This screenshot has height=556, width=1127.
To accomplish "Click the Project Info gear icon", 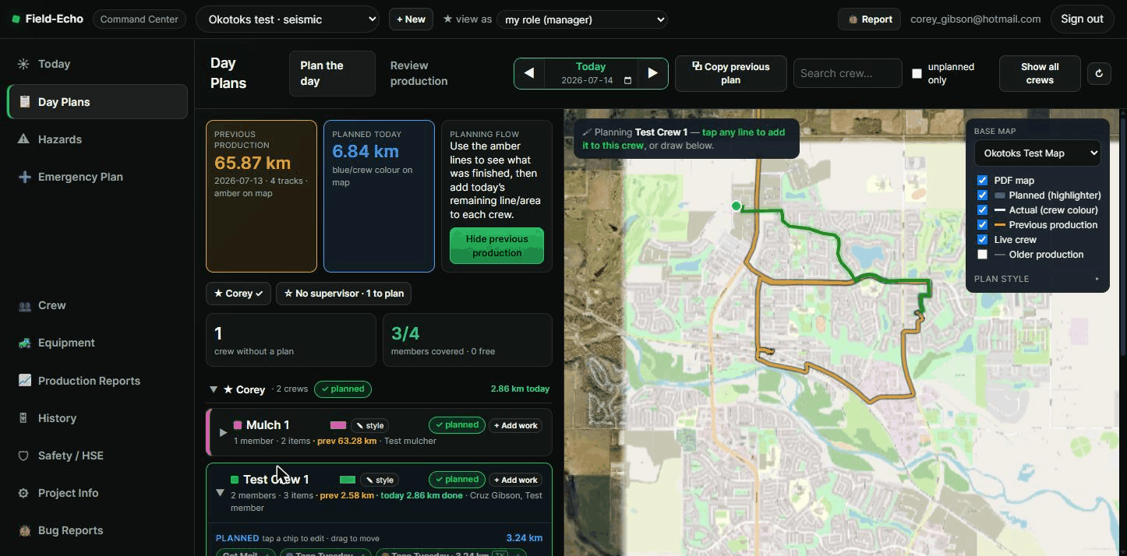I will pos(23,493).
